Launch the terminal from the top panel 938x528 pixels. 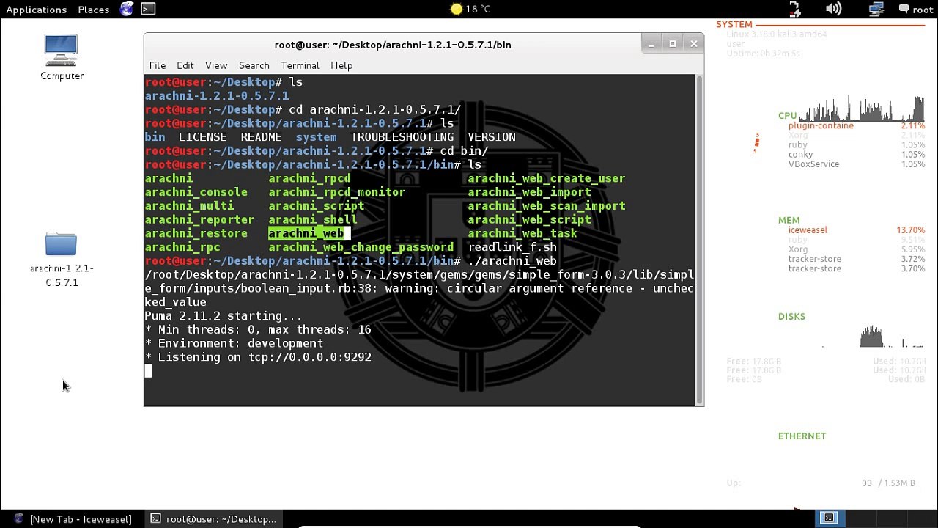click(148, 9)
